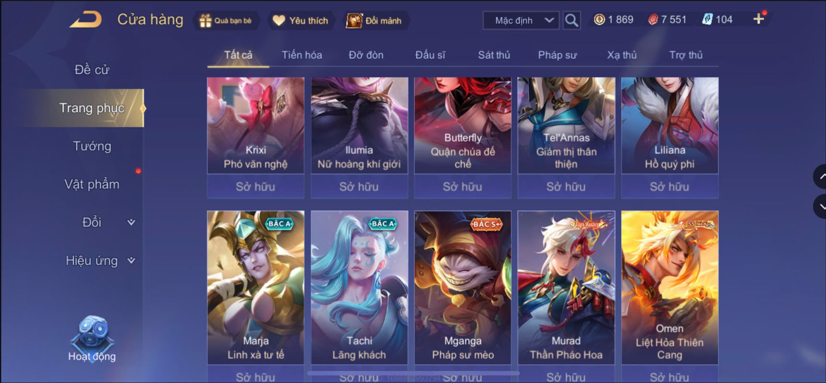
Task: Click the up arrow side handle
Action: coord(820,177)
